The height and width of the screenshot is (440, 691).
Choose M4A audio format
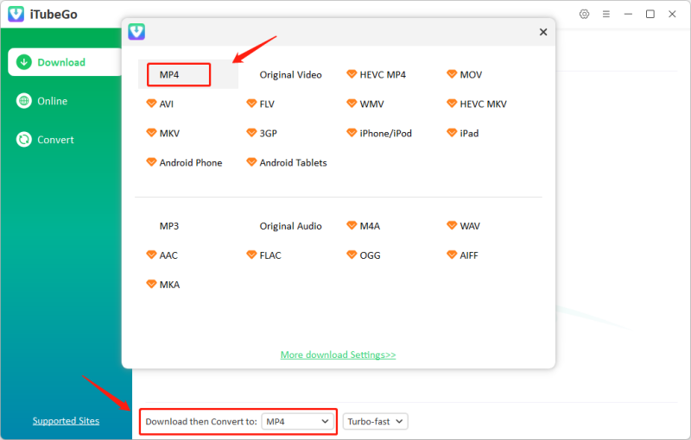coord(370,226)
